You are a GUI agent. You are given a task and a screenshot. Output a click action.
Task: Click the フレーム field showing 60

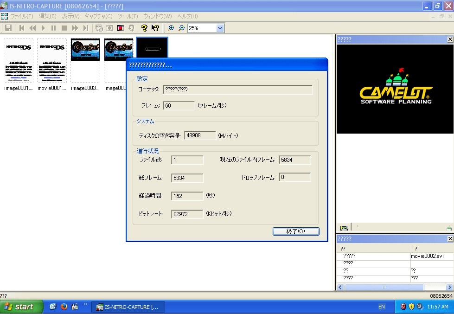click(179, 106)
